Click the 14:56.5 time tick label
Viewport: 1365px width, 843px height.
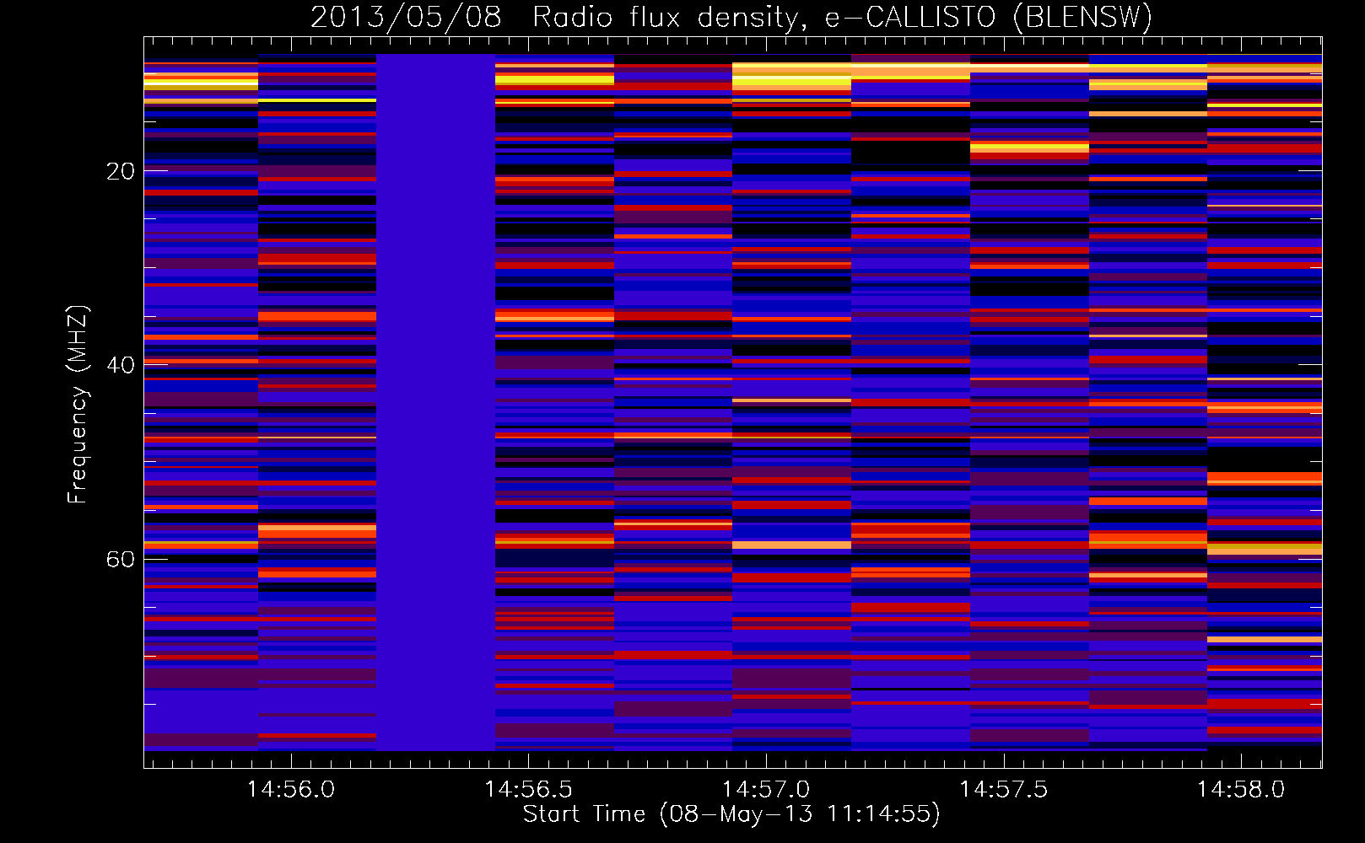tap(528, 789)
